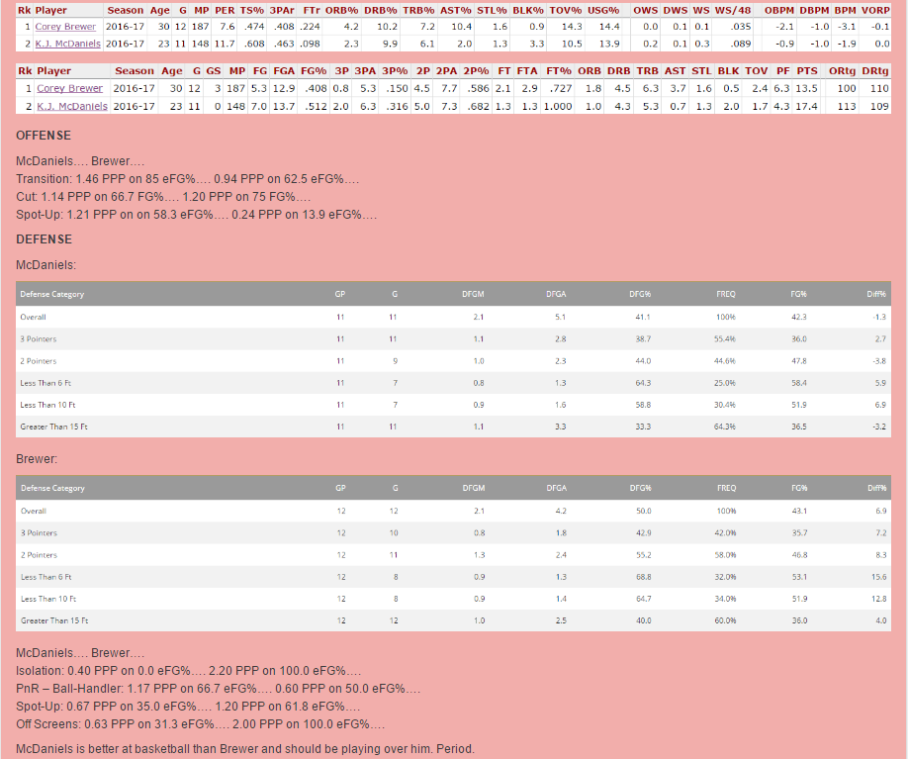Click Diff% header in Brewer defense table
The width and height of the screenshot is (908, 759).
[876, 488]
